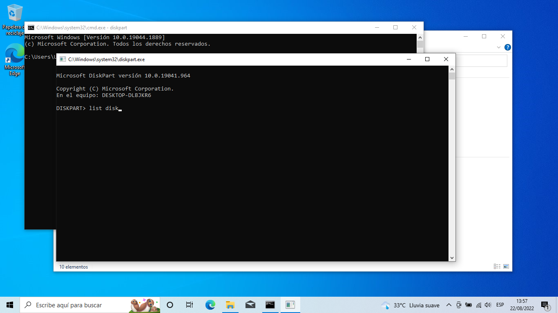Open File Explorer Help (blue question mark)
Viewport: 558px width, 313px height.
pyautogui.click(x=507, y=47)
